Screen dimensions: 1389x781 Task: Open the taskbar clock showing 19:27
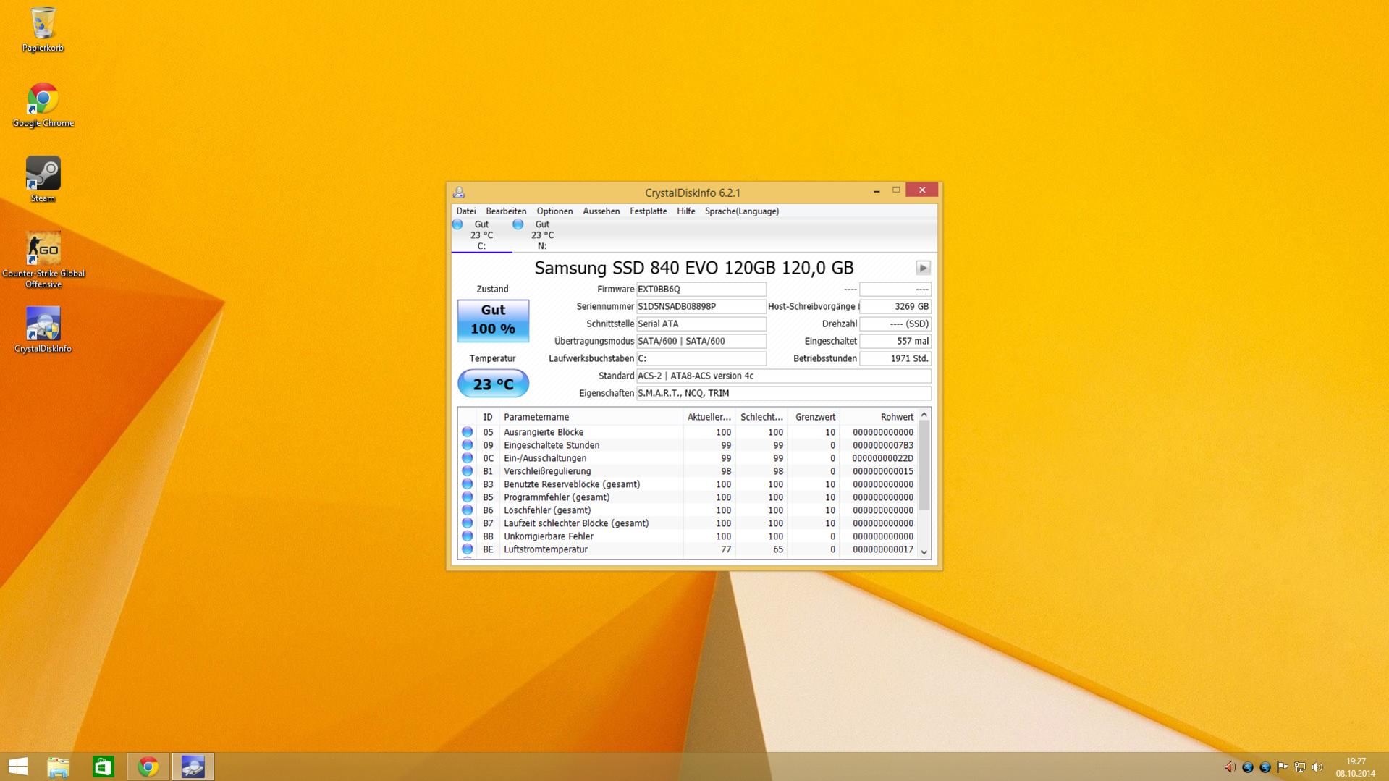[1356, 767]
